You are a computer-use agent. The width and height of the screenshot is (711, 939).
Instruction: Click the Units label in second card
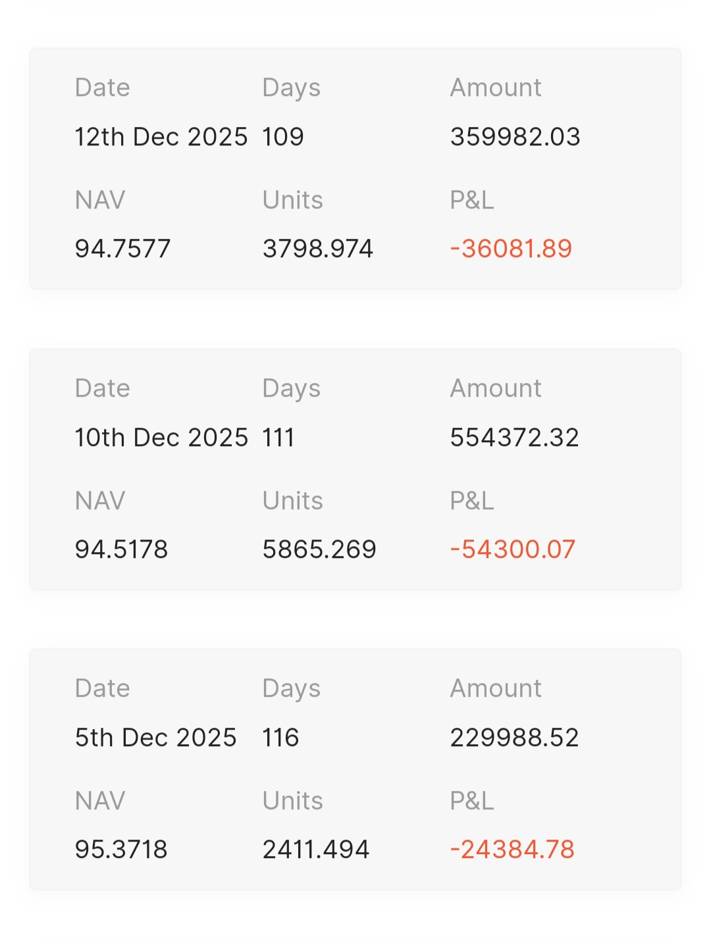[292, 501]
